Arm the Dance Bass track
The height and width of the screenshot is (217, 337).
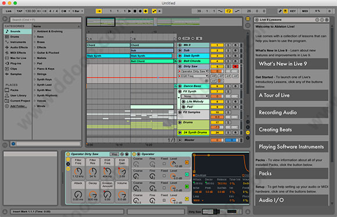(x=235, y=86)
